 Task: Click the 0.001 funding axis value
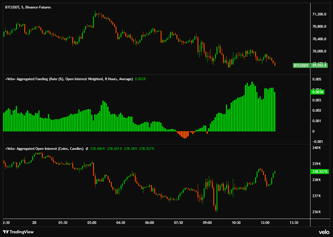click(317, 121)
